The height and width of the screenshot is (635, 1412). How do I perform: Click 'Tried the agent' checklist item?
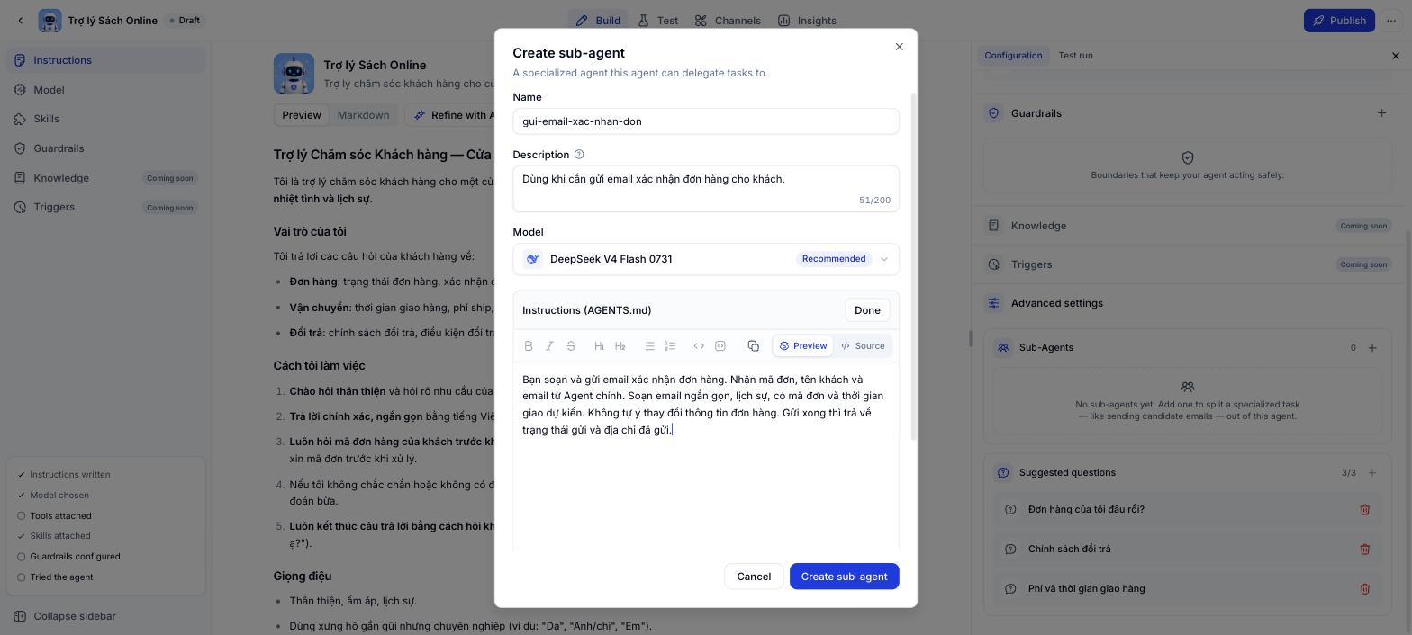61,577
